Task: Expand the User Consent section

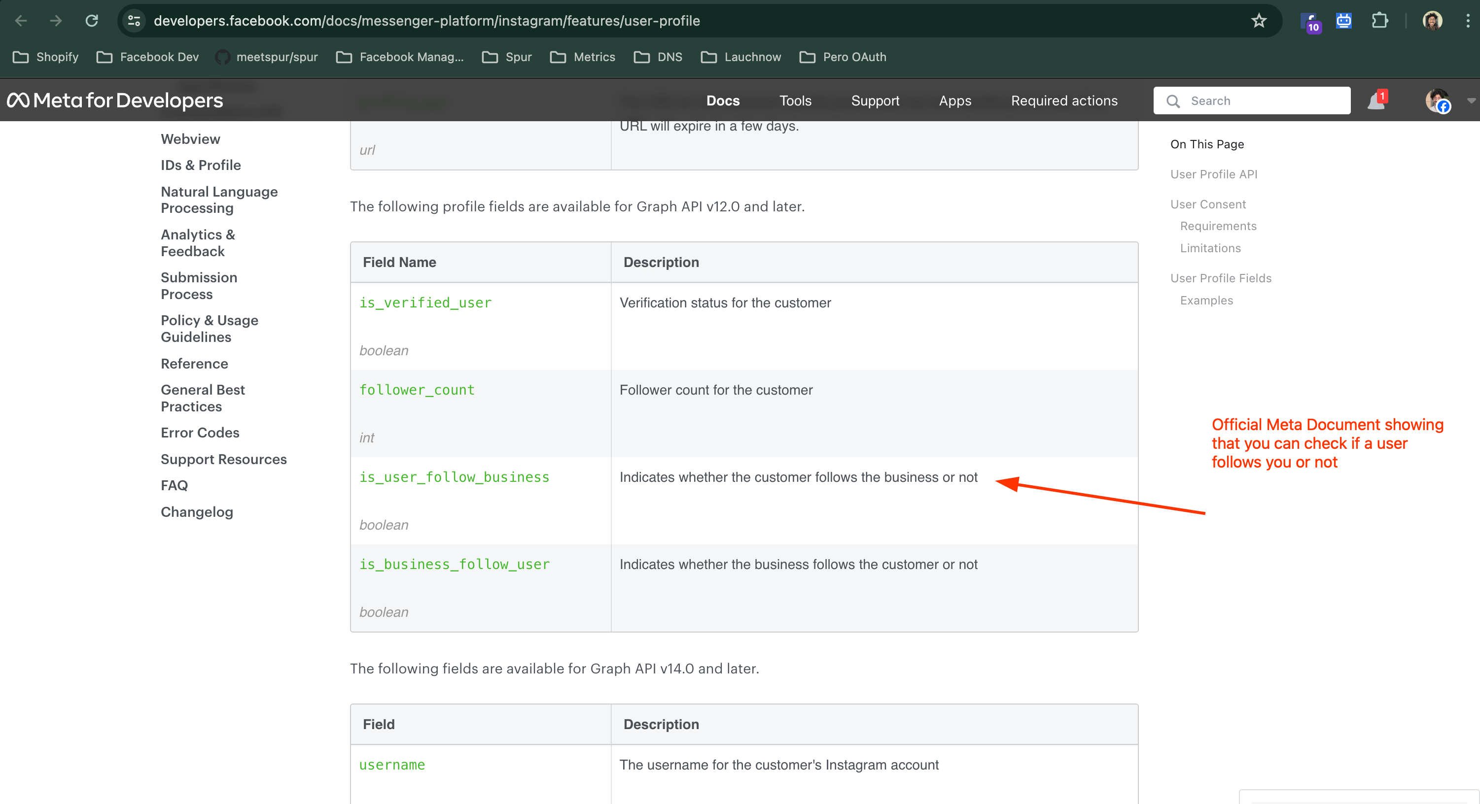Action: pos(1208,203)
